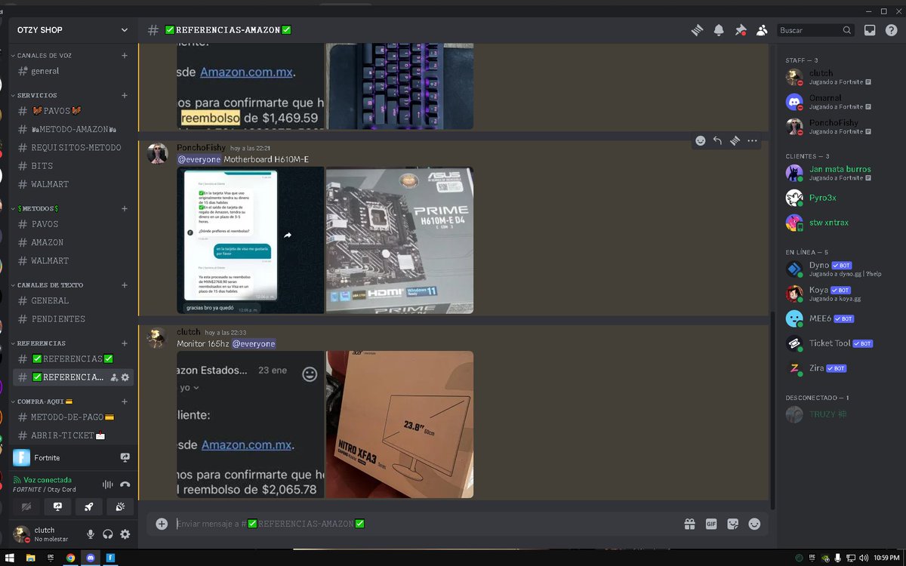
Task: Open the emoji picker in message box
Action: [754, 524]
